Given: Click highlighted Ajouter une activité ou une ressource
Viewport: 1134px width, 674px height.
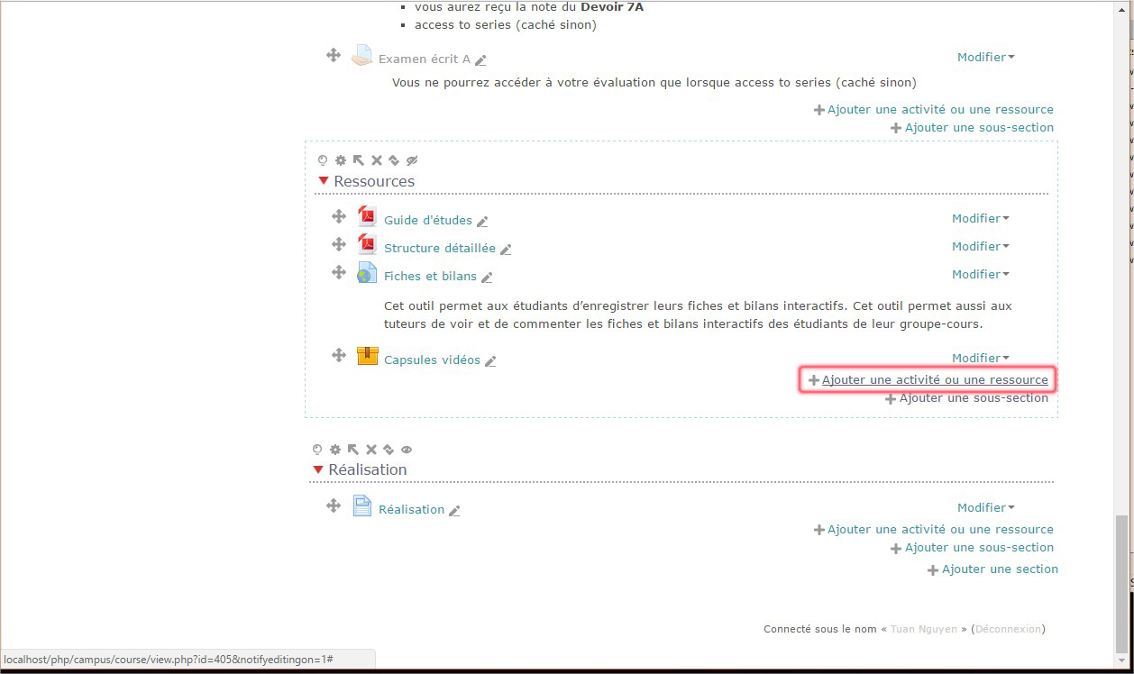Looking at the screenshot, I should click(x=934, y=380).
